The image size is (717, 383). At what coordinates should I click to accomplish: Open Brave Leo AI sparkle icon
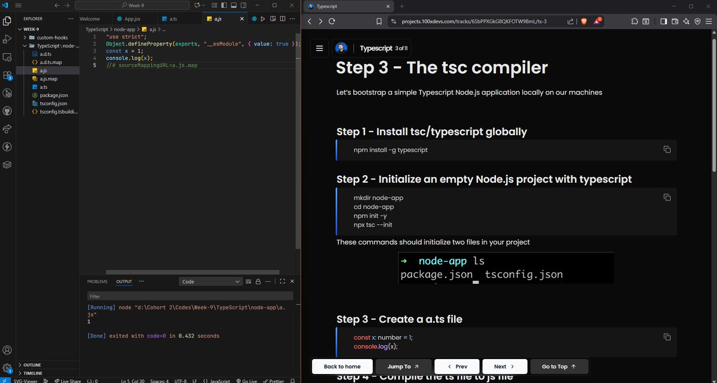tap(686, 22)
